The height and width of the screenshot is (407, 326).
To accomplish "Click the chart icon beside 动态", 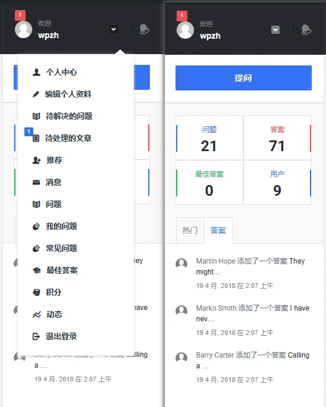I will 37,315.
